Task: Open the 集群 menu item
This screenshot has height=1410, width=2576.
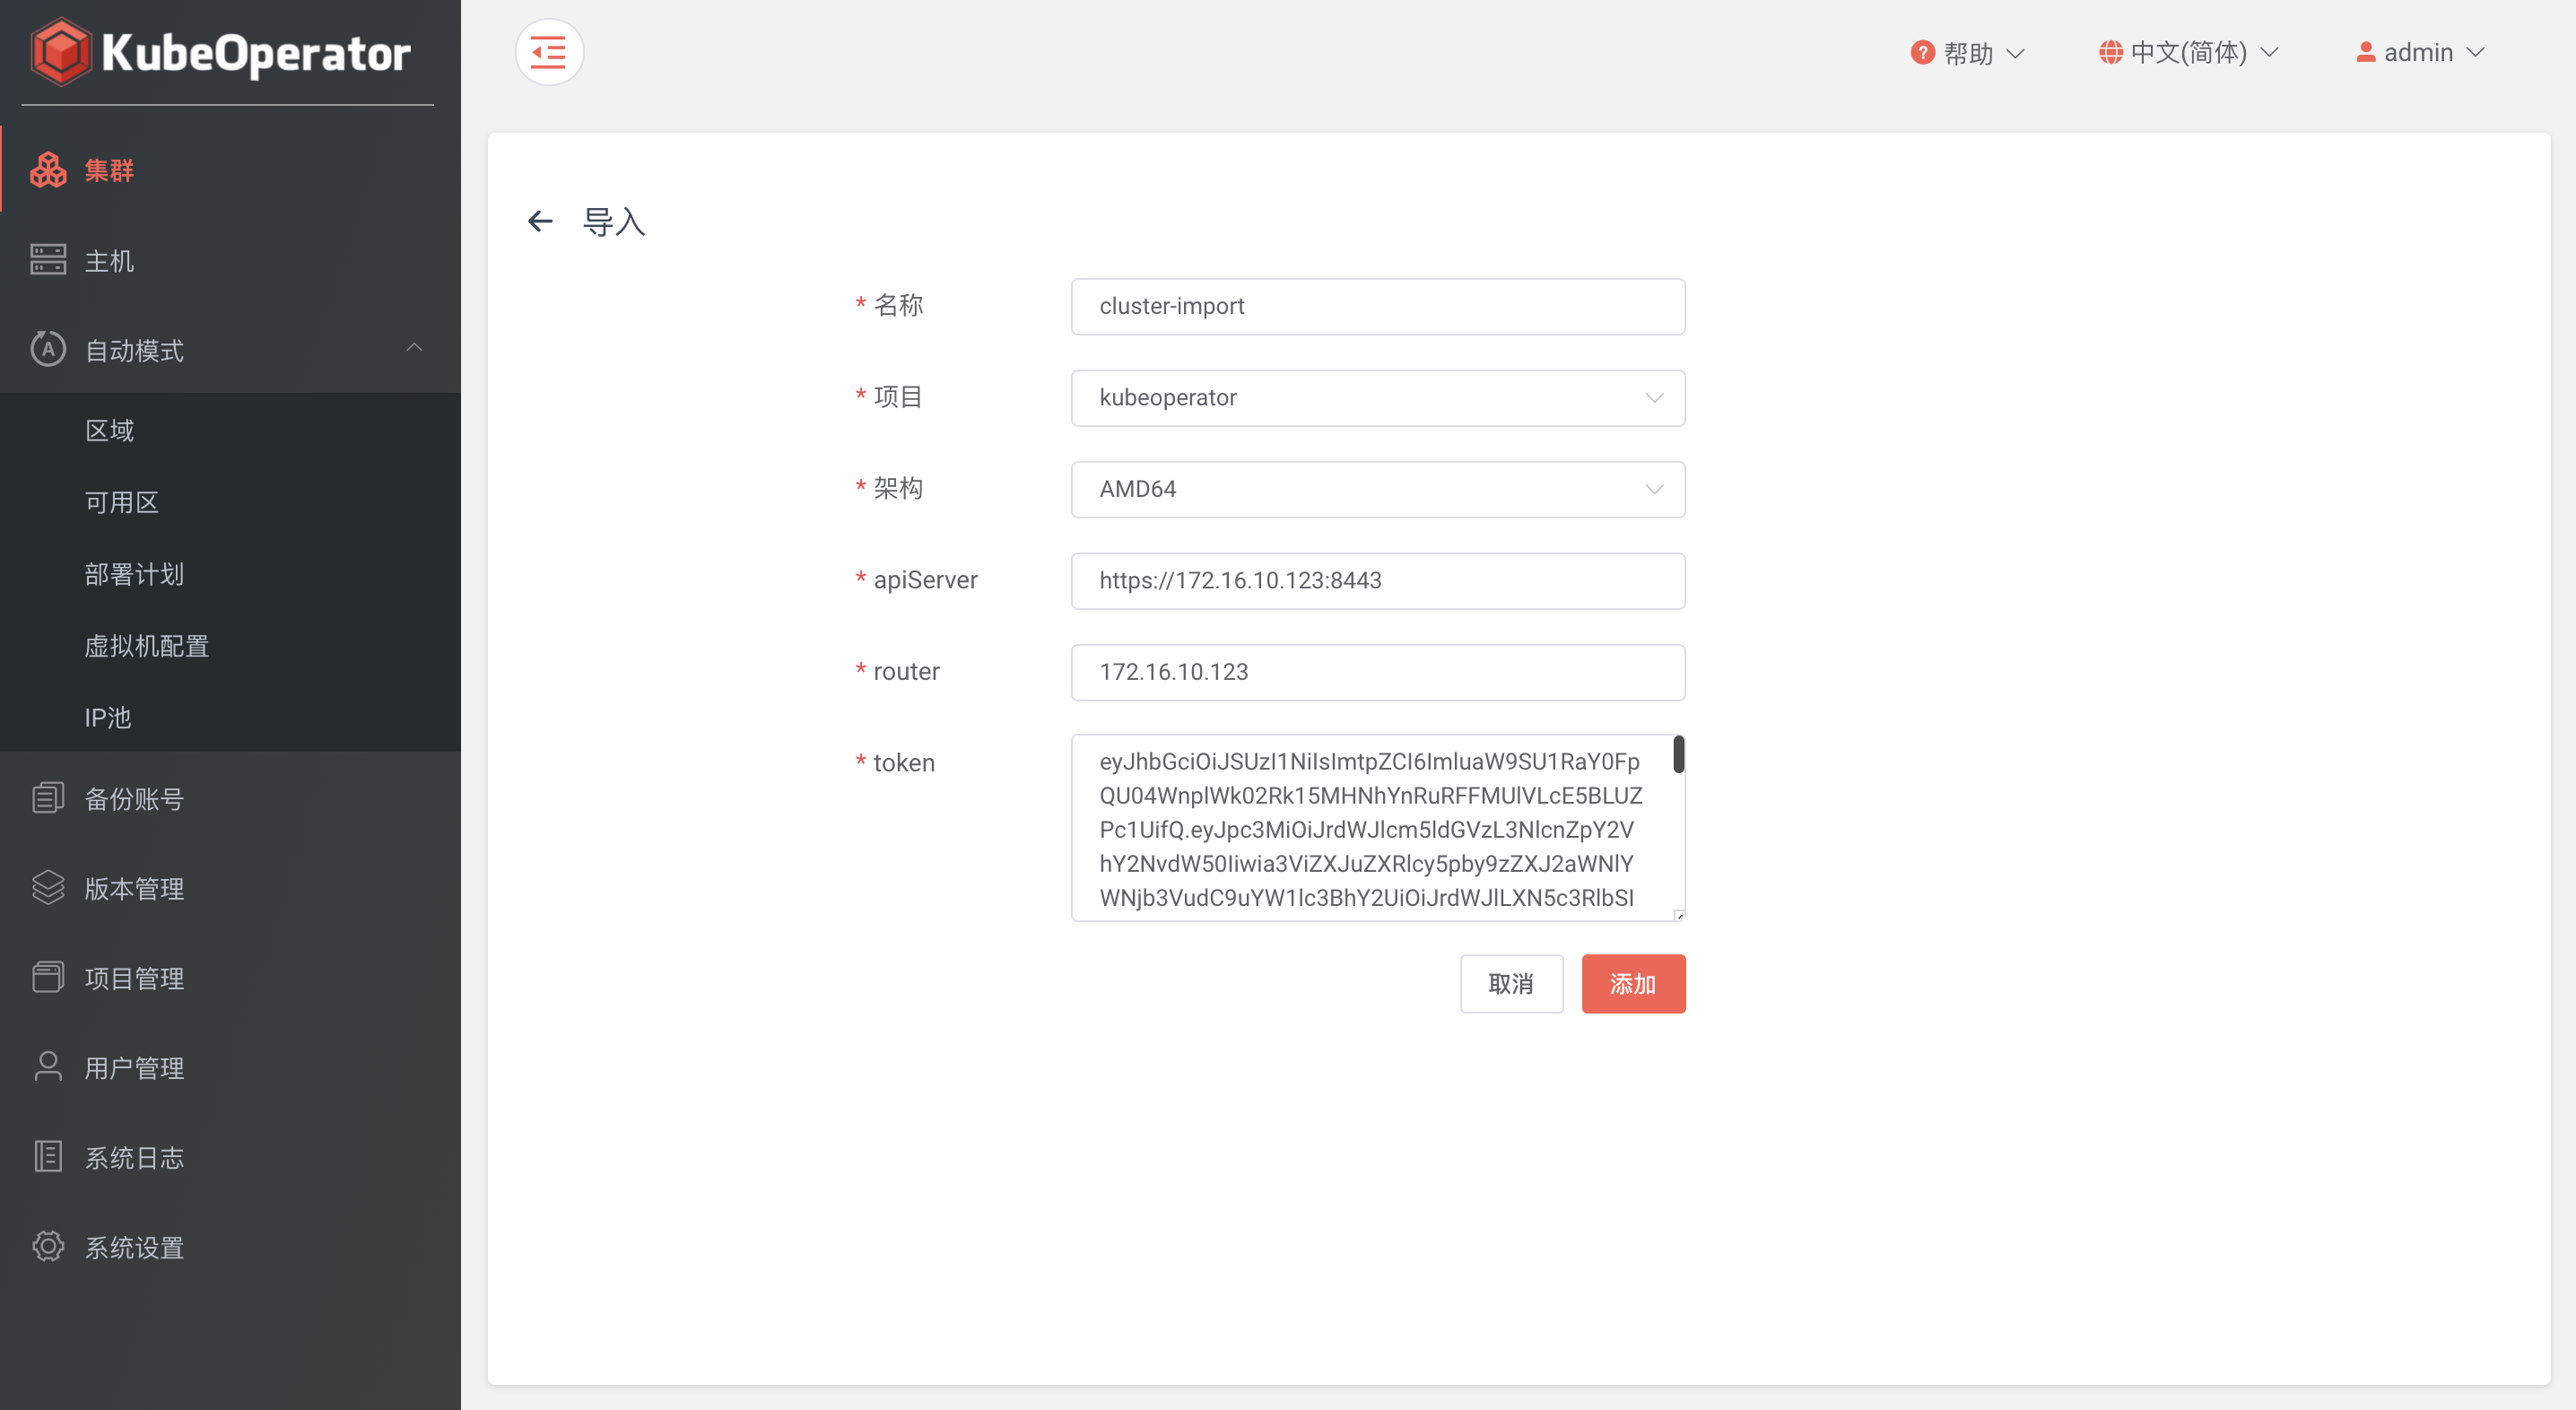Action: pos(230,170)
